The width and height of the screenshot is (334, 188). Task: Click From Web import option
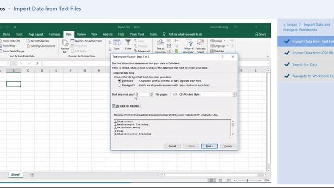click(8, 46)
